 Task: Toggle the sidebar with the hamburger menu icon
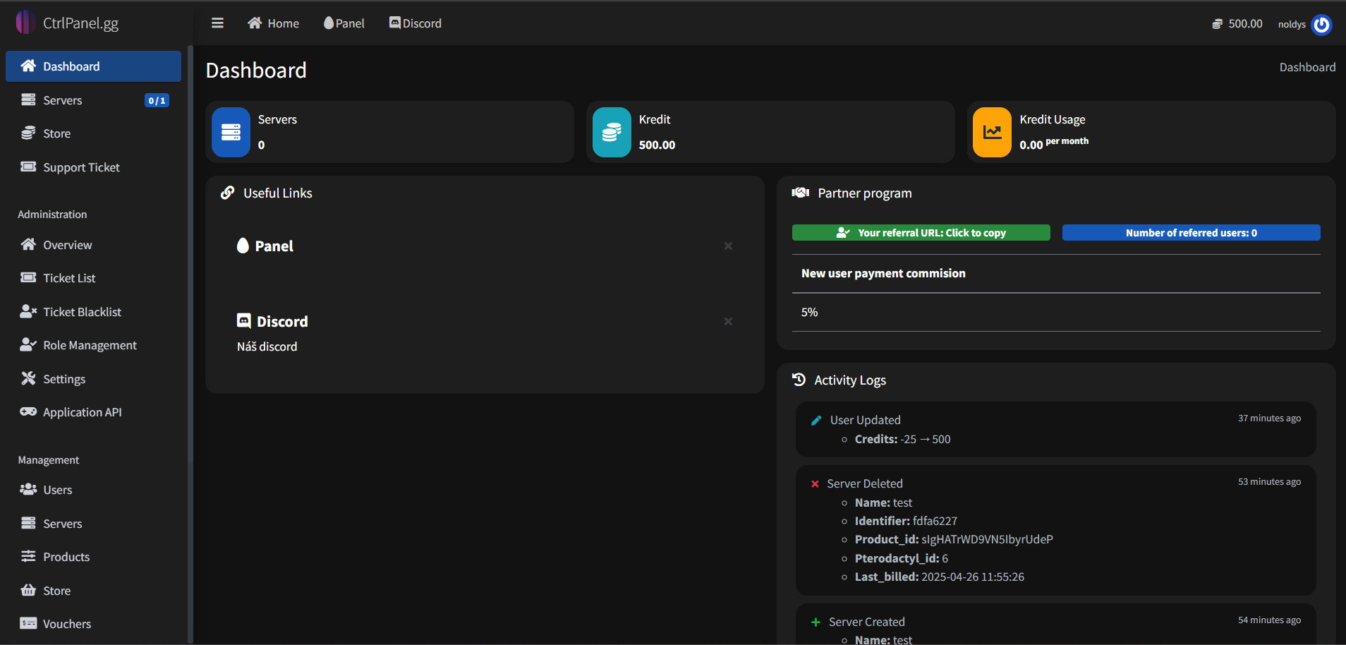pos(217,23)
